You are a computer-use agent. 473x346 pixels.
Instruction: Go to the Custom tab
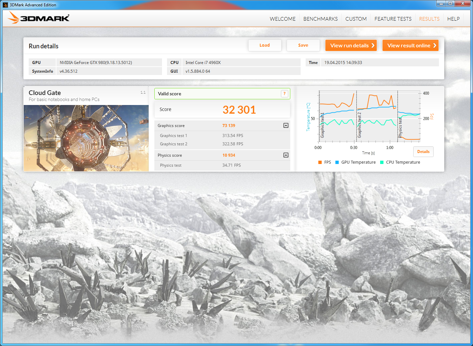click(x=356, y=19)
